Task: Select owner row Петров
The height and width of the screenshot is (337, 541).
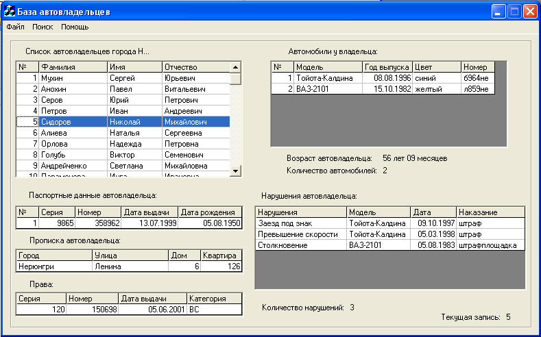Action: [123, 111]
